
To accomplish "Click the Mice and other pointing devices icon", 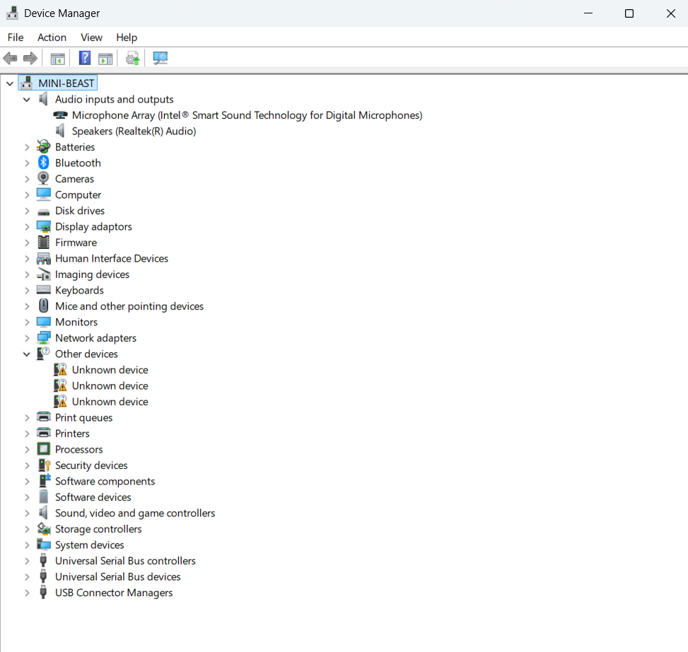I will click(43, 305).
